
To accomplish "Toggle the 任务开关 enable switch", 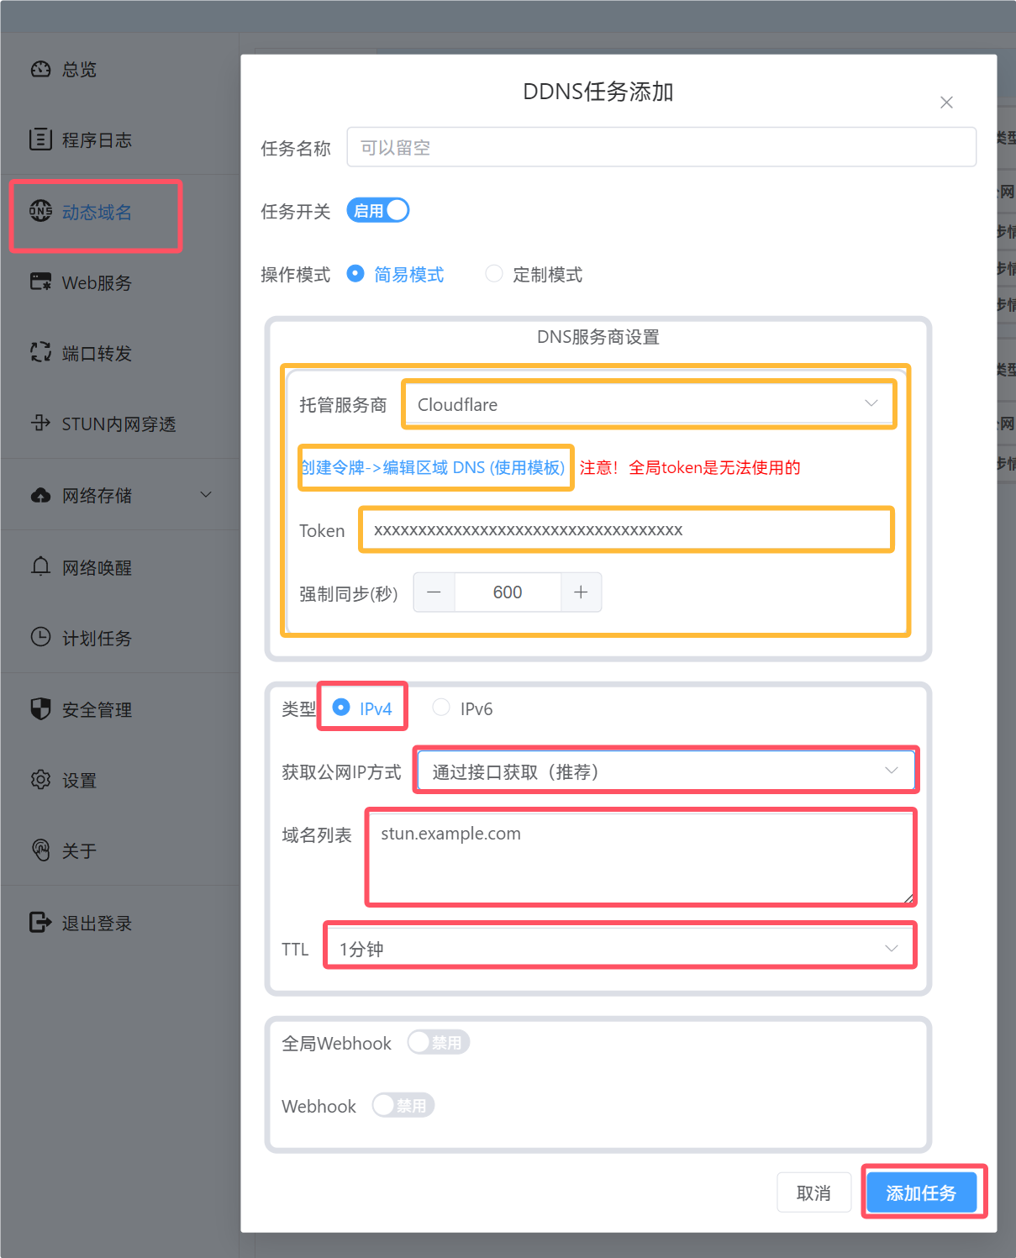I will tap(378, 211).
